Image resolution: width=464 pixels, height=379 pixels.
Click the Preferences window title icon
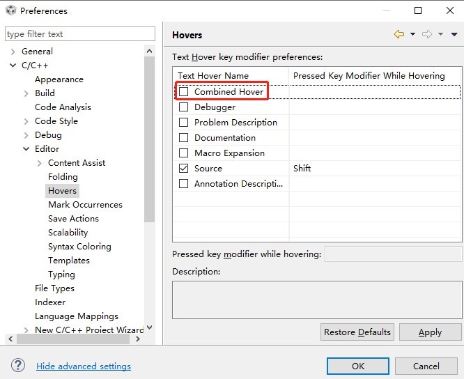tap(10, 10)
